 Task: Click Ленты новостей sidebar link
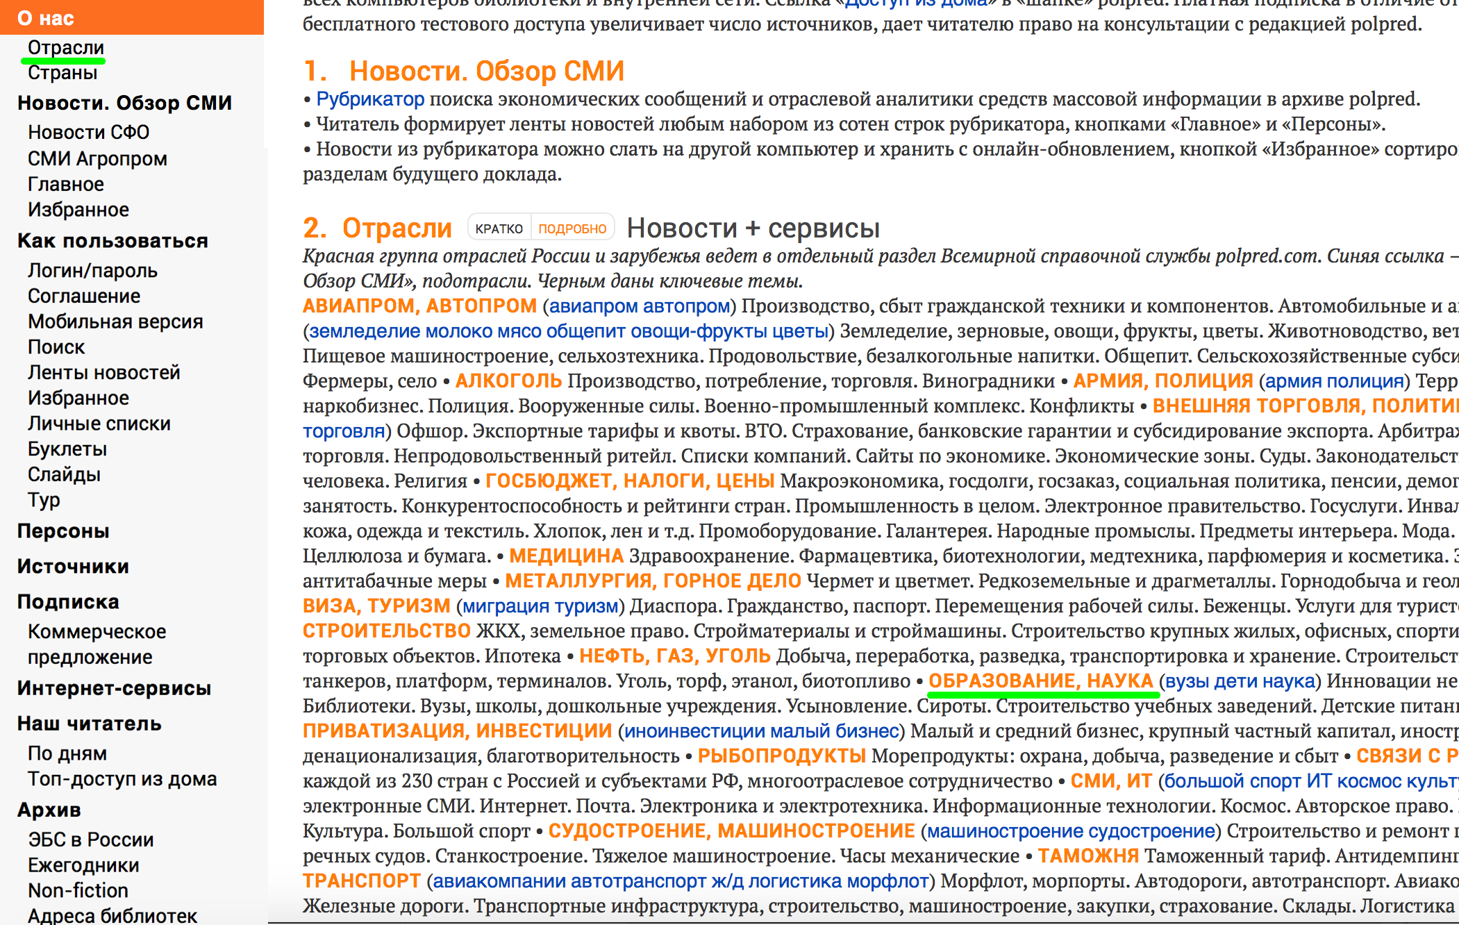pyautogui.click(x=103, y=373)
